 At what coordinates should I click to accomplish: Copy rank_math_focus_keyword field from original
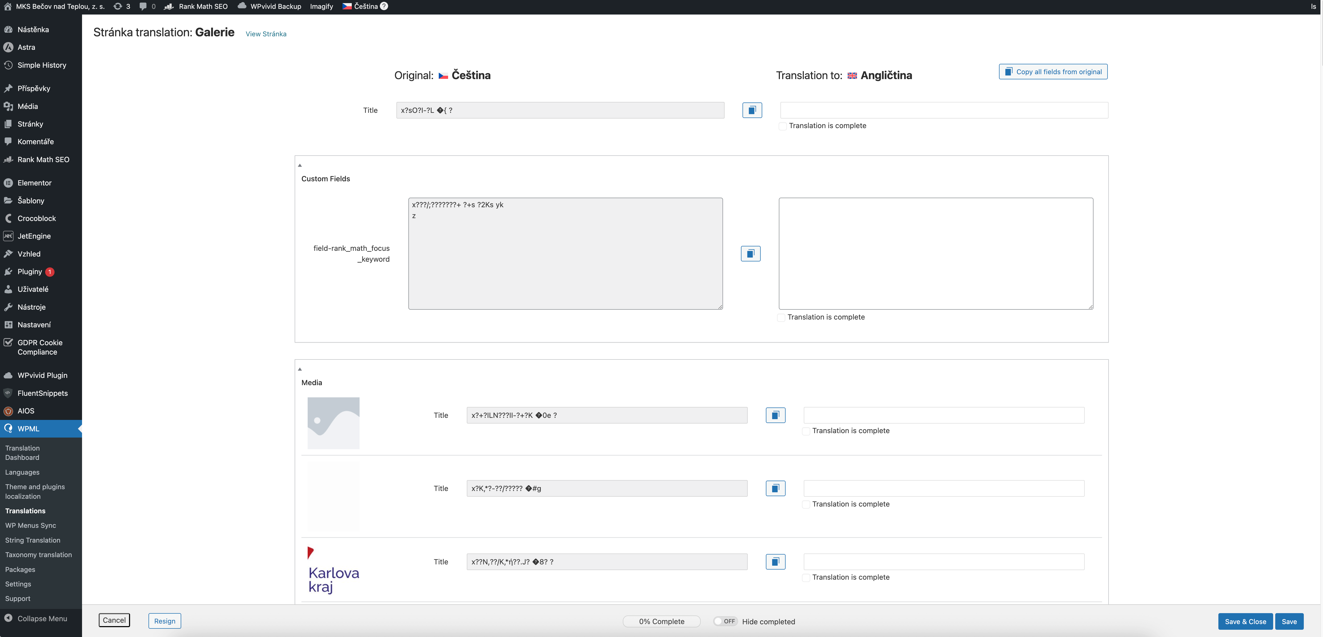click(x=750, y=254)
